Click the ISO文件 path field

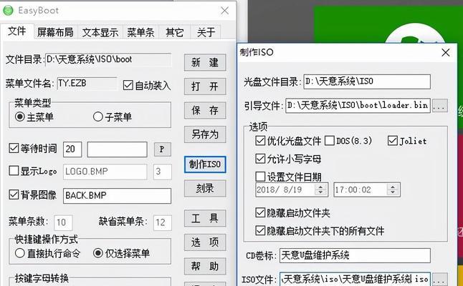355,279
